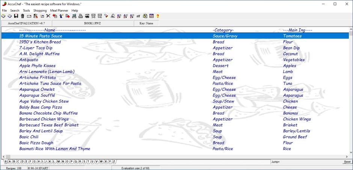Image resolution: width=353 pixels, height=170 pixels.
Task: Select the letter M index tab
Action: (x=59, y=161)
